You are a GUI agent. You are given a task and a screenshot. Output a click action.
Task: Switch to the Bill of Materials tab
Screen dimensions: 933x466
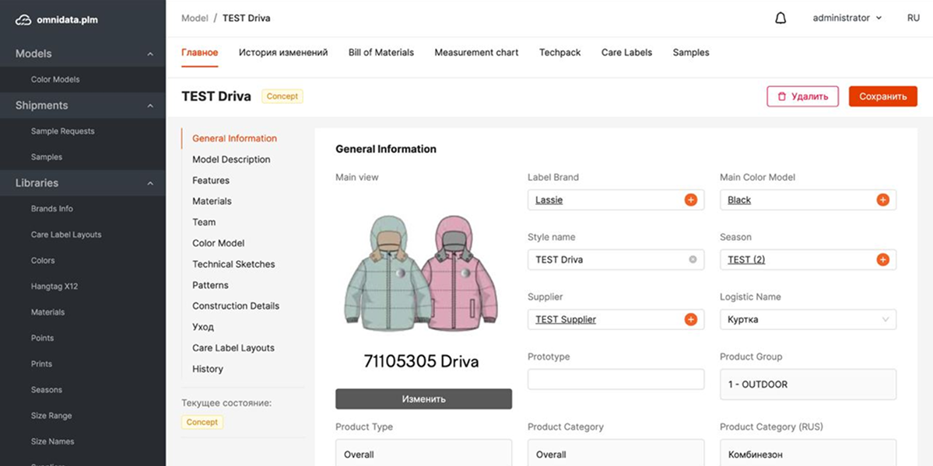(x=381, y=53)
